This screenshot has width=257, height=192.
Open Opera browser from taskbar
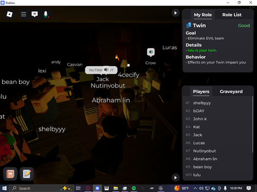click(x=88, y=188)
